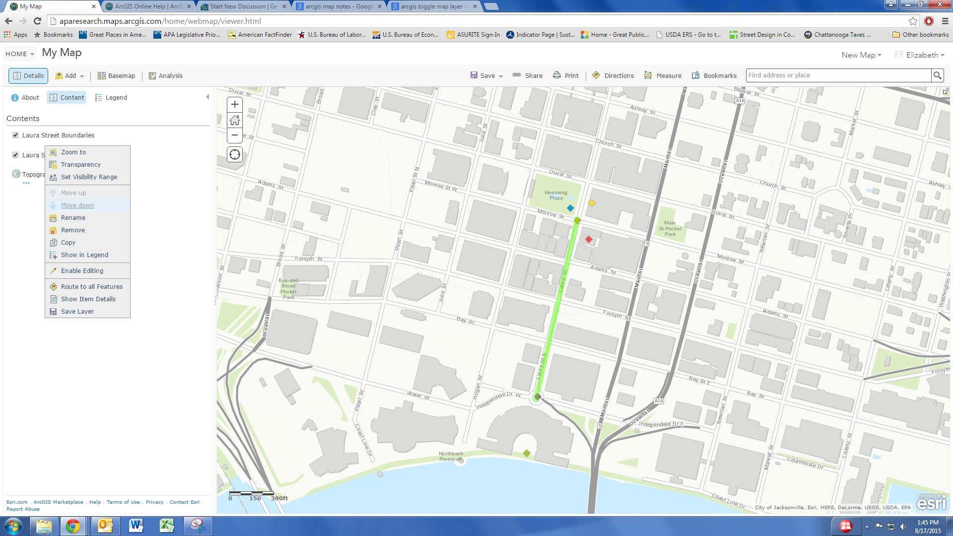Return map to default extent home button
The image size is (953, 536).
tap(235, 120)
